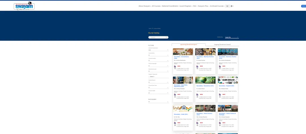Expand the Course Language filter dropdown
The image size is (306, 134).
[x=158, y=66]
